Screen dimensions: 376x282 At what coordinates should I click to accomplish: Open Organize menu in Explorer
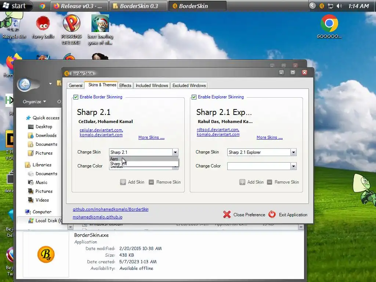click(x=34, y=102)
